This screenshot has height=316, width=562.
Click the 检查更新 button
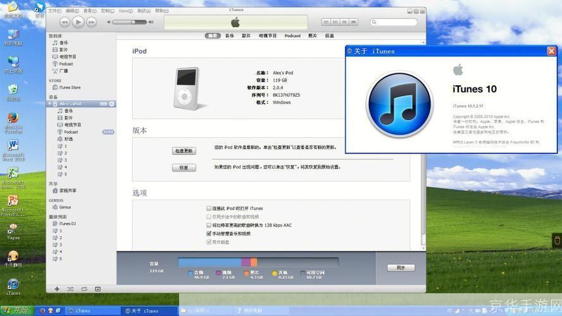184,151
